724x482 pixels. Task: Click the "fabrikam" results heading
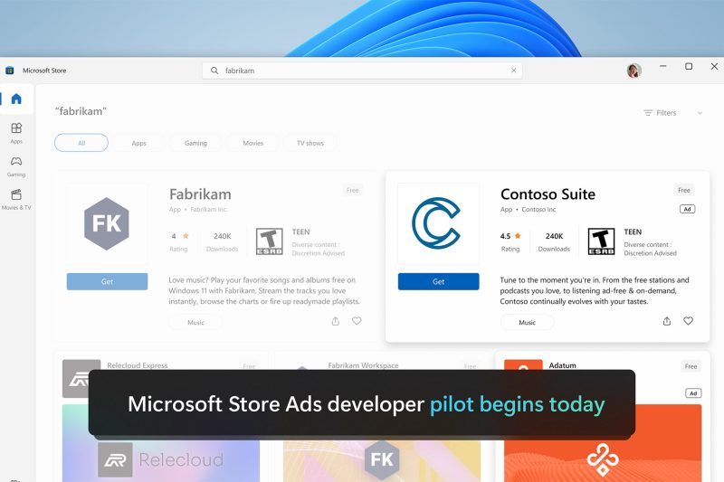click(81, 111)
